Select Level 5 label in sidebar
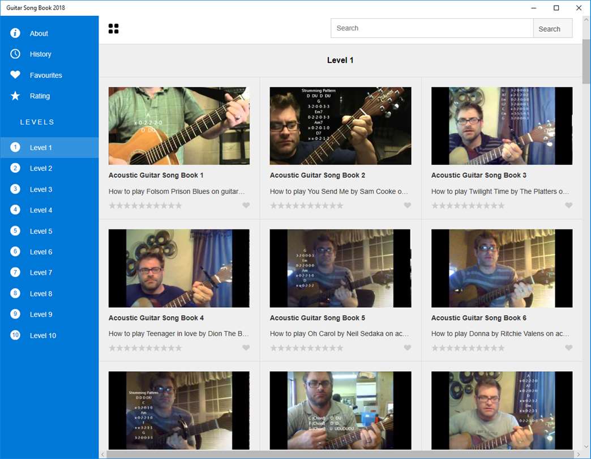The height and width of the screenshot is (459, 591). (41, 231)
